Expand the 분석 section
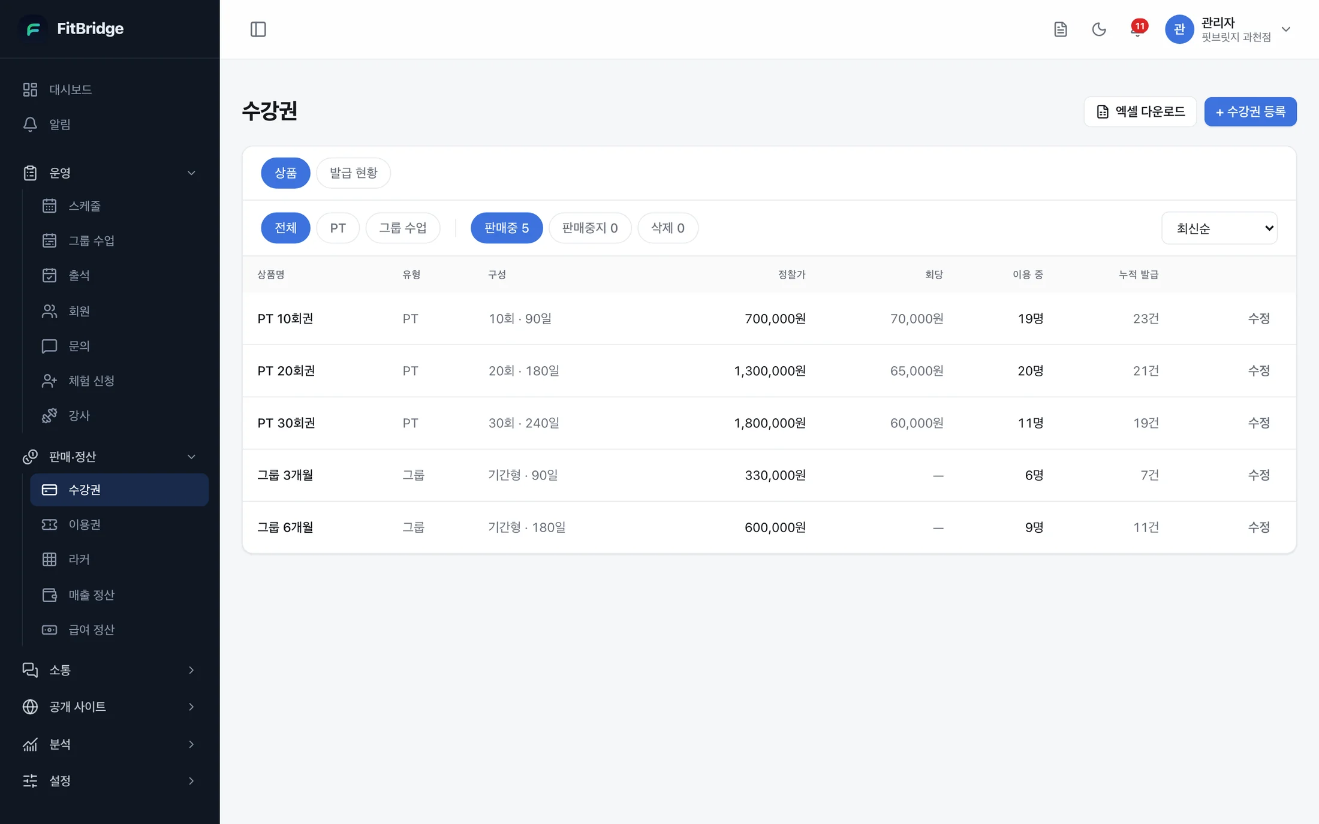The width and height of the screenshot is (1319, 824). point(110,744)
